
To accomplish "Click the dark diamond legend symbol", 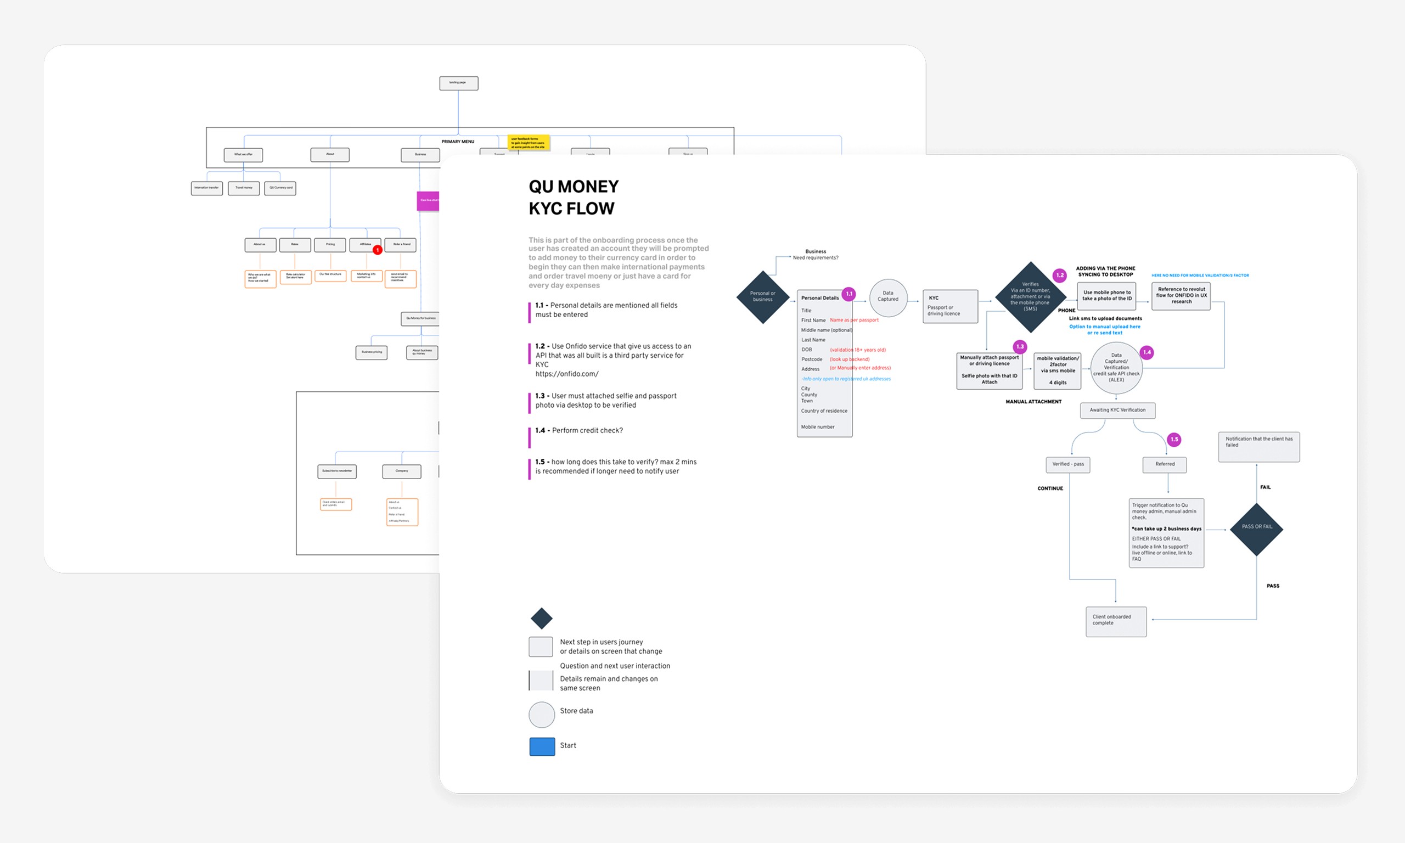I will (541, 618).
